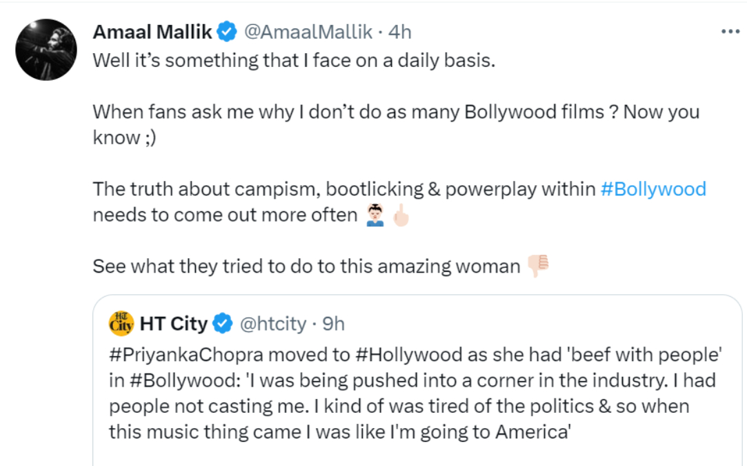Screen dimensions: 747x466
Task: Click the thumbs down emoji
Action: pos(537,266)
